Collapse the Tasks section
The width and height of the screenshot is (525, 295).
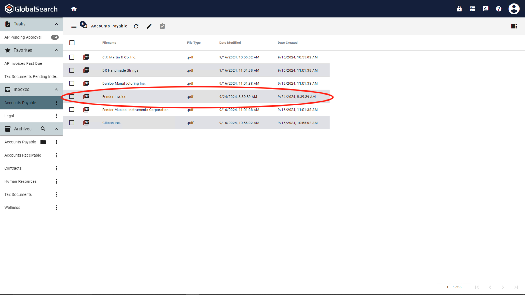[x=56, y=24]
